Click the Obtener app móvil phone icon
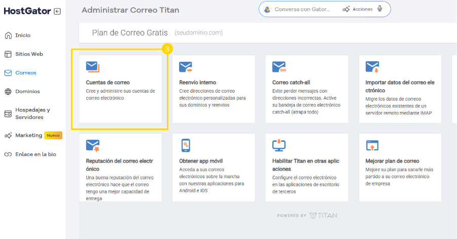 (x=186, y=146)
